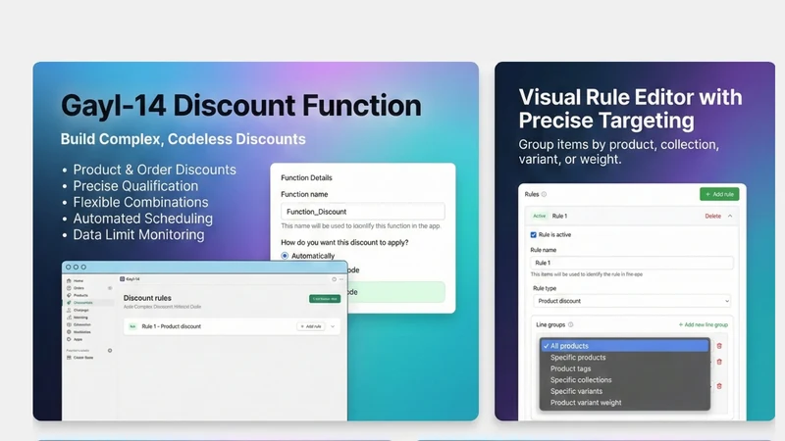This screenshot has width=785, height=441.
Task: Click the Rule 1 - Product discount row text
Action: 171,326
